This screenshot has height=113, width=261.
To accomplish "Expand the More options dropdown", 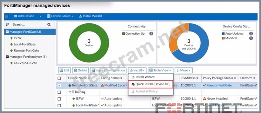I will (x=183, y=70).
